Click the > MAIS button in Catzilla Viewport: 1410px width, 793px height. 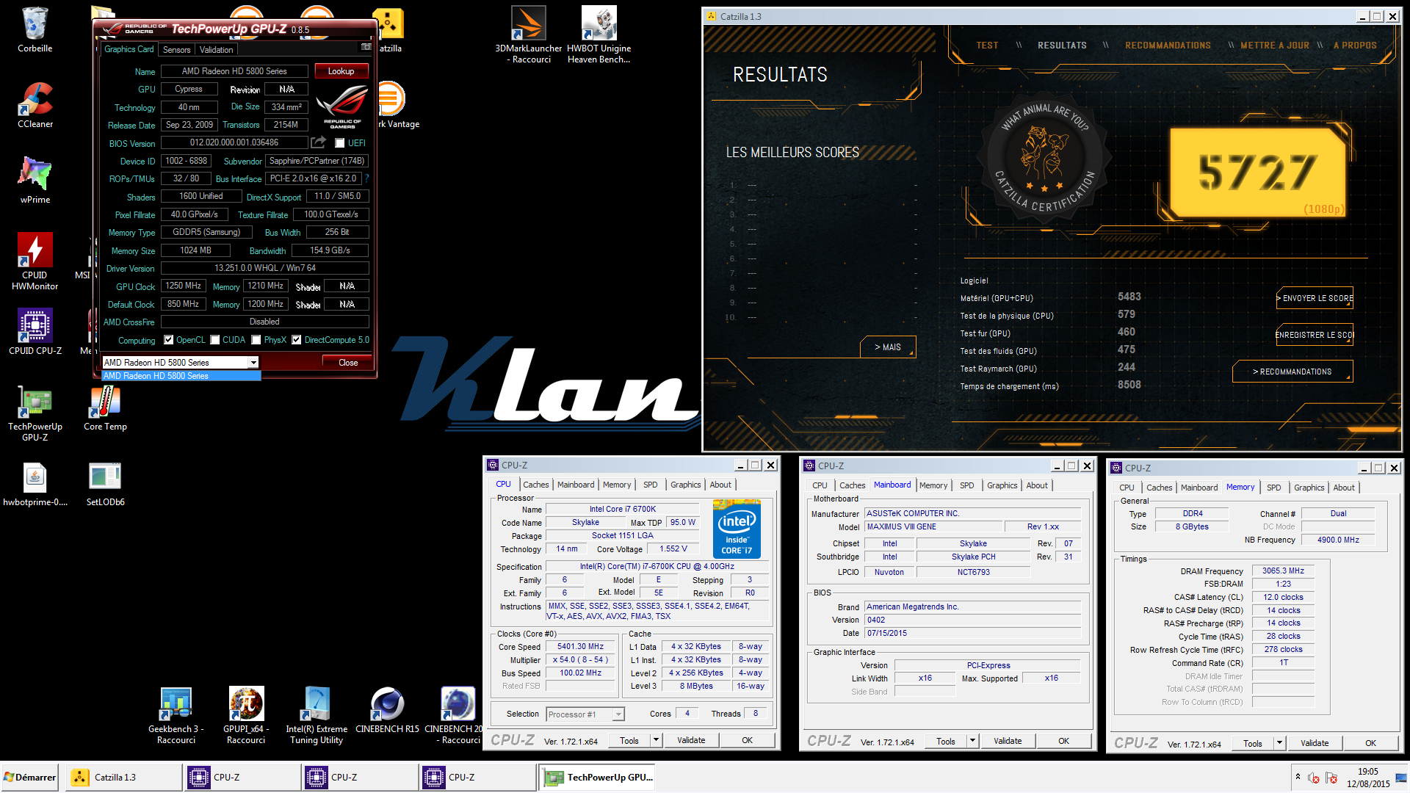888,347
